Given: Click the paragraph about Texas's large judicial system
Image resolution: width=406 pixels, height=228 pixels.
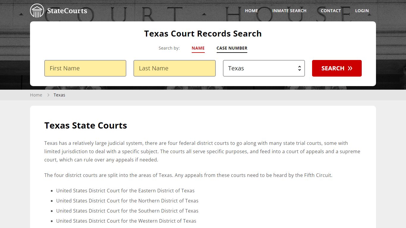Looking at the screenshot, I should coord(202,151).
